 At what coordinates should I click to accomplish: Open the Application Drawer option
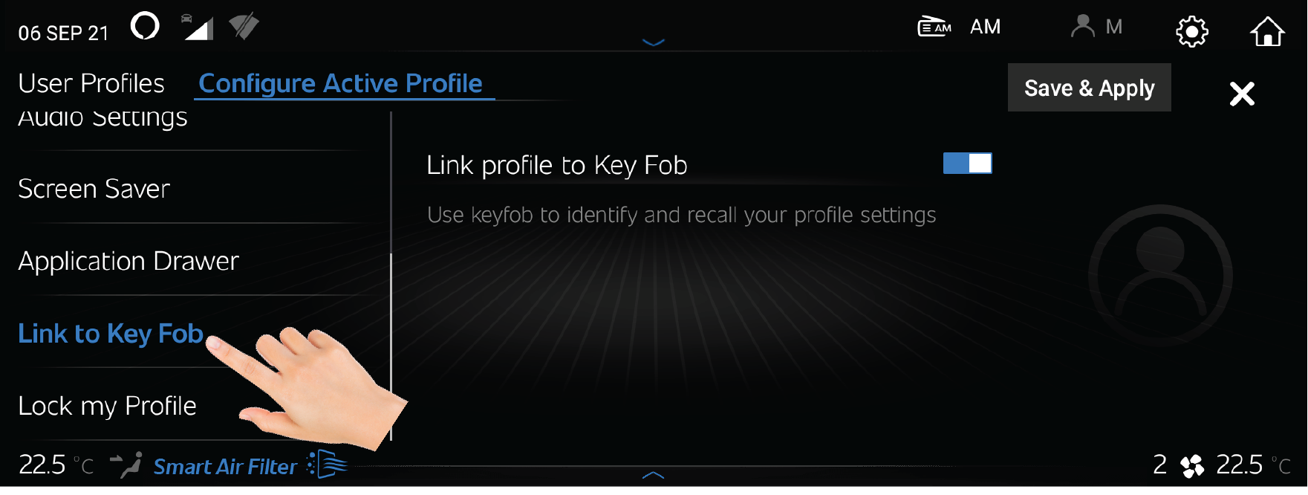point(128,261)
